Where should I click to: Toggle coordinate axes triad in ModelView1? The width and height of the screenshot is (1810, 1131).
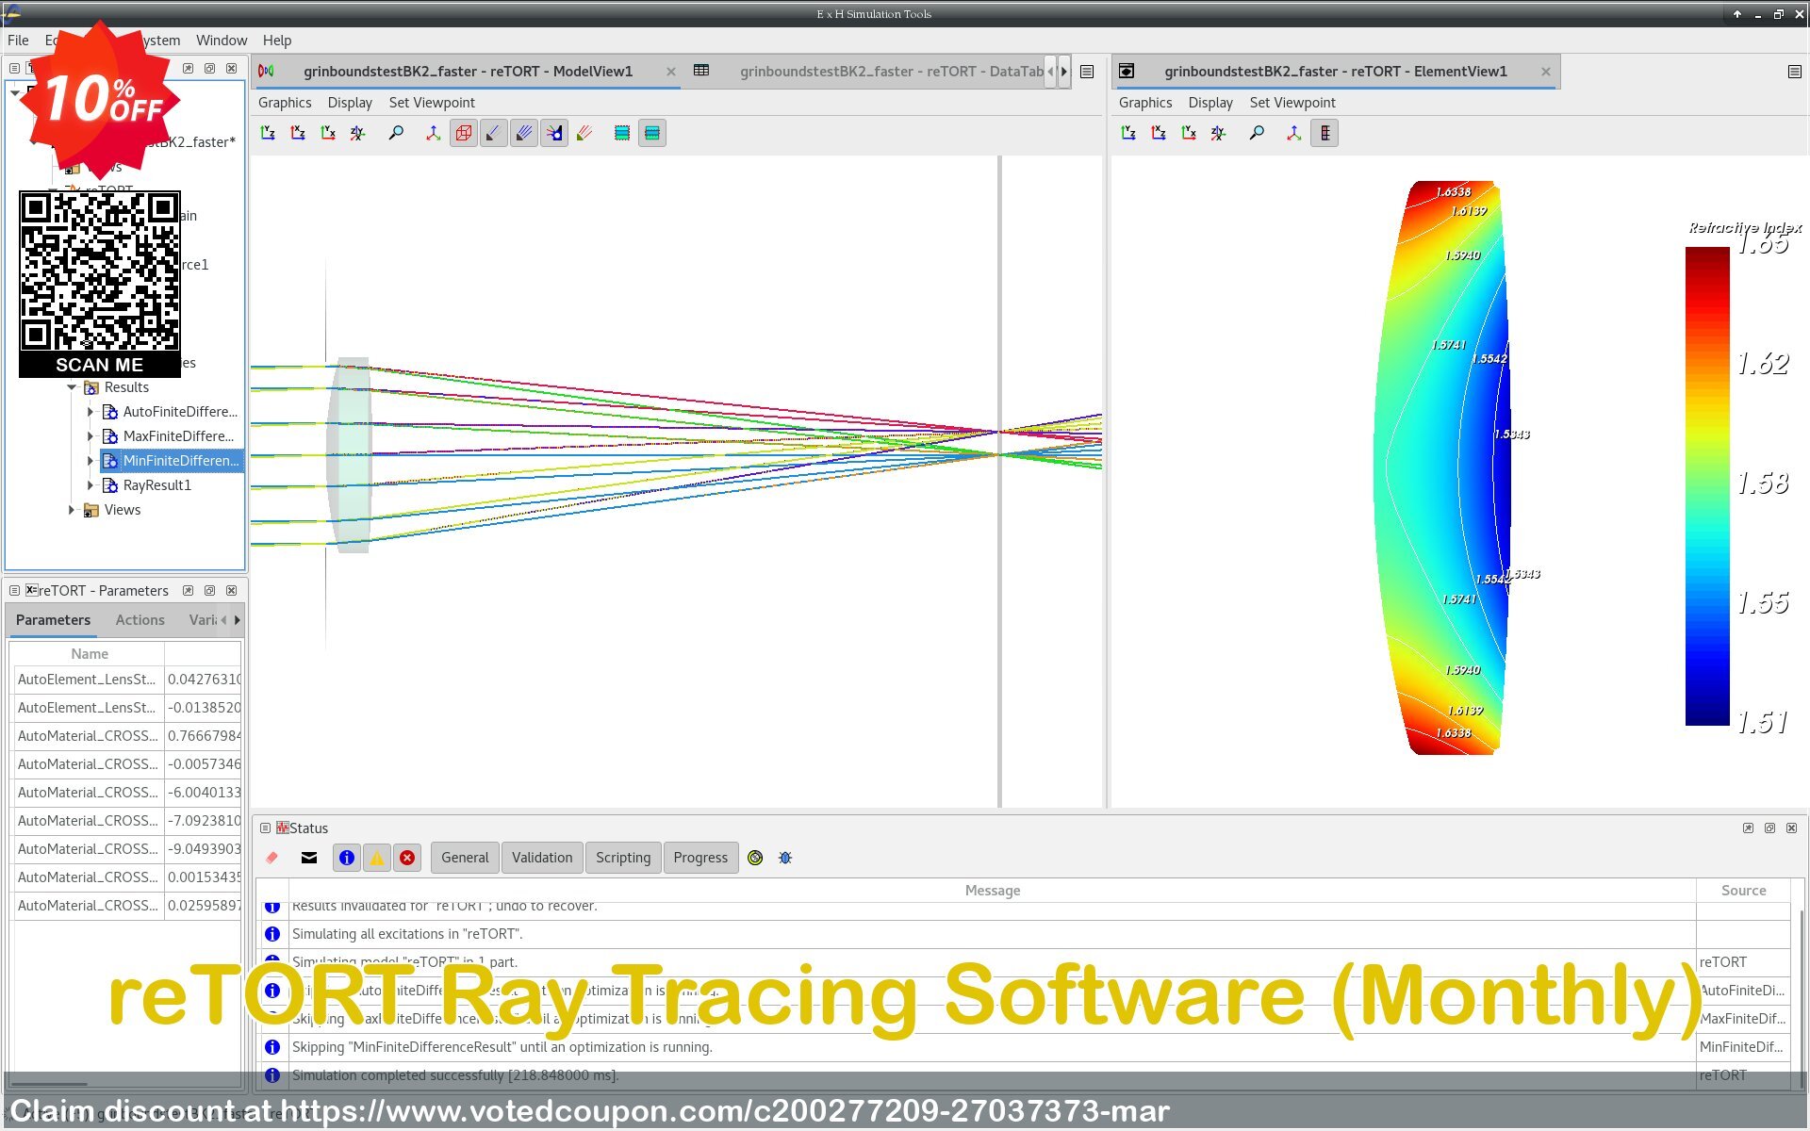(433, 133)
